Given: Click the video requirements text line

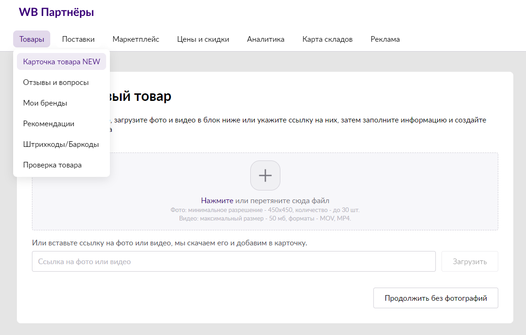Looking at the screenshot, I should click(x=265, y=219).
